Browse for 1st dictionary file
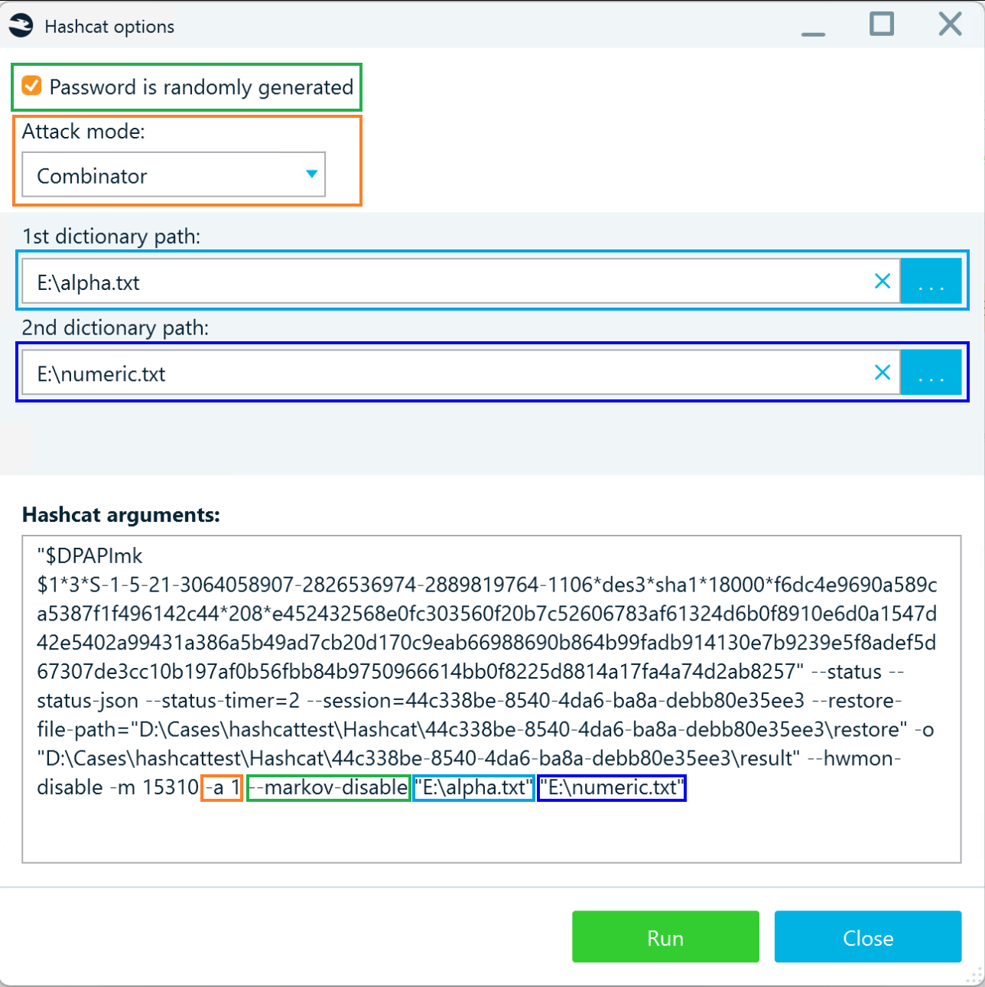This screenshot has height=987, width=985. click(x=931, y=282)
